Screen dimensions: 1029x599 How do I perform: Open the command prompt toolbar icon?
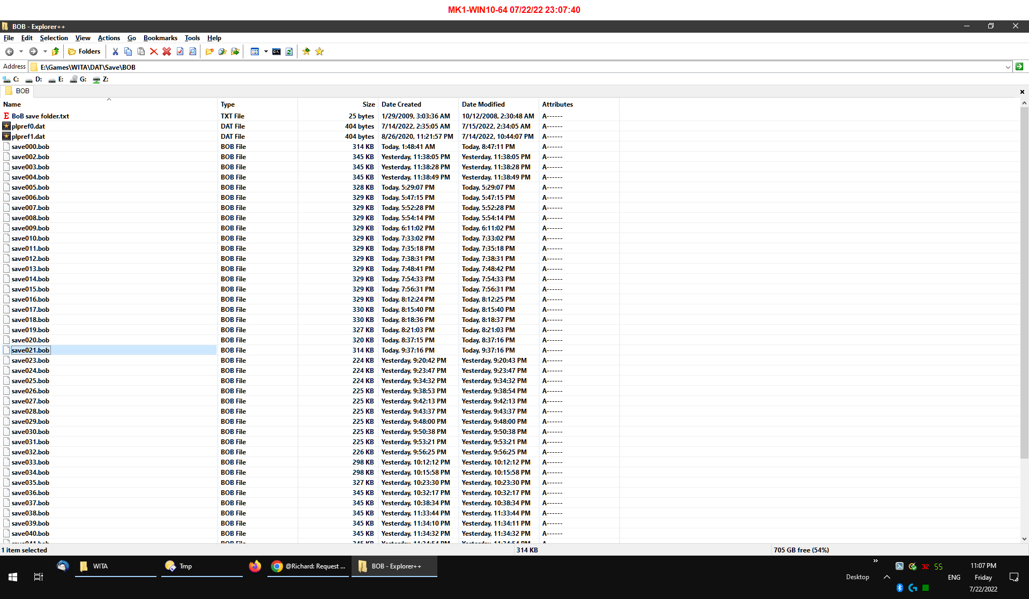pyautogui.click(x=277, y=51)
